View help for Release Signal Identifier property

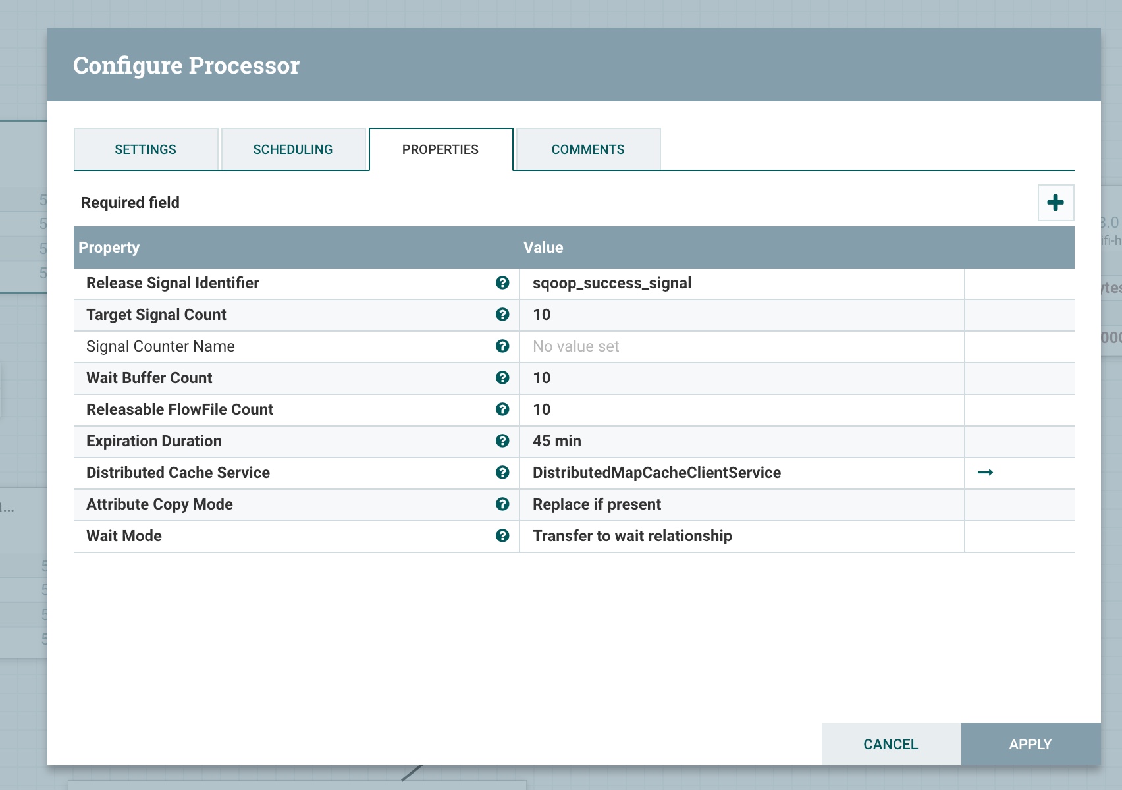pos(503,283)
